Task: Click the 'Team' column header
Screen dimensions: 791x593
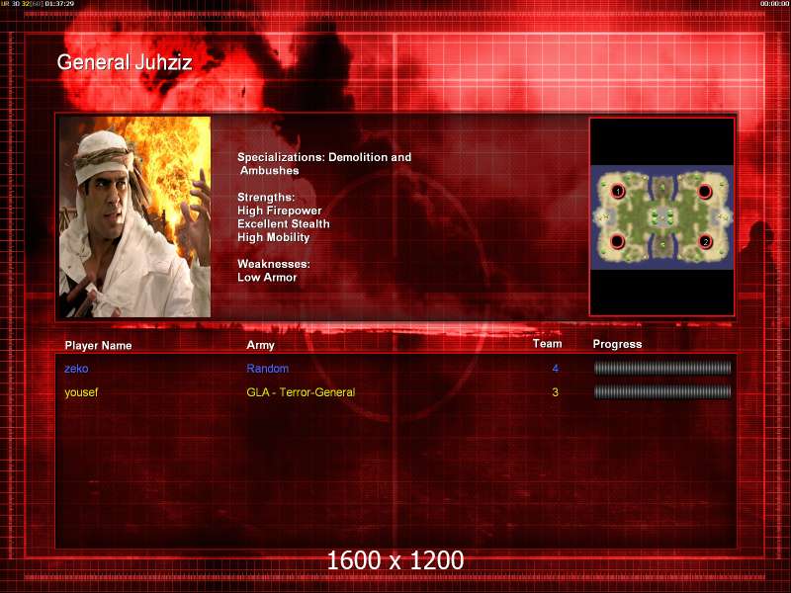Action: (548, 344)
